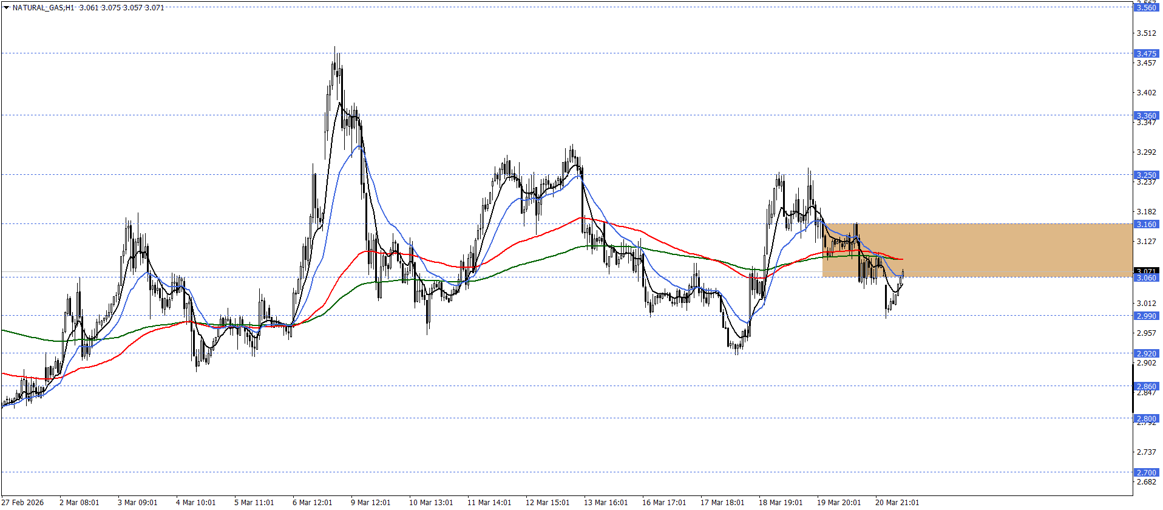Select the 3.360 level tag on price scale
This screenshot has width=1163, height=510.
coord(1146,115)
